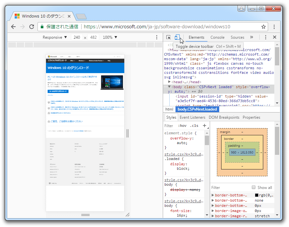Viewport: 289px width, 227px height.
Task: Click the secure padlock icon in address bar
Action: coord(42,27)
